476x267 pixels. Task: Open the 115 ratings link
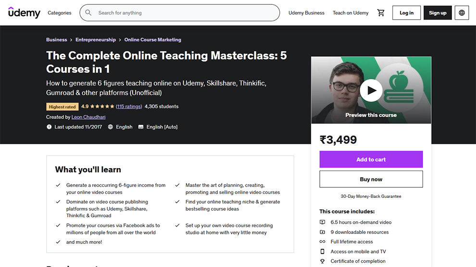pos(129,107)
